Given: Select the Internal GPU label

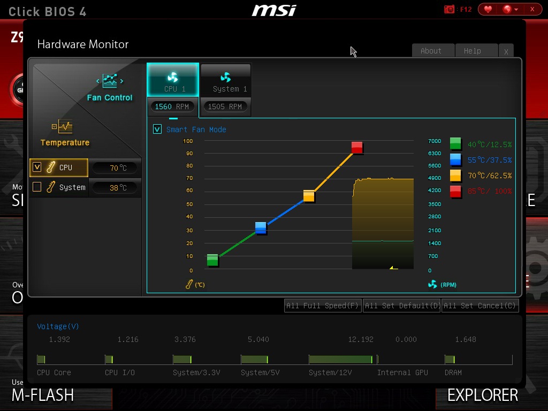Looking at the screenshot, I should click(x=402, y=372).
